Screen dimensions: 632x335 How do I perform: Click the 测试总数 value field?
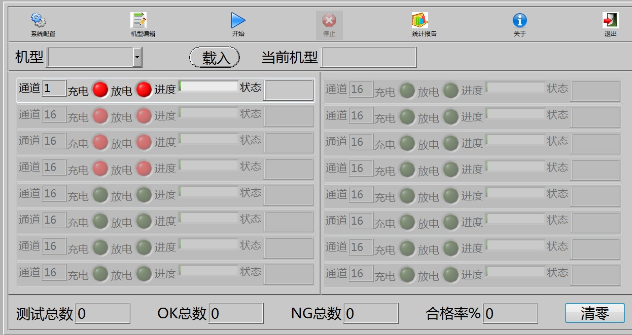tap(103, 314)
